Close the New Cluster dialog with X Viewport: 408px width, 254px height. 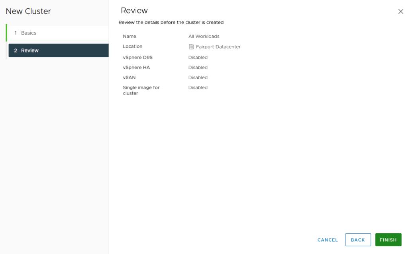click(x=401, y=12)
